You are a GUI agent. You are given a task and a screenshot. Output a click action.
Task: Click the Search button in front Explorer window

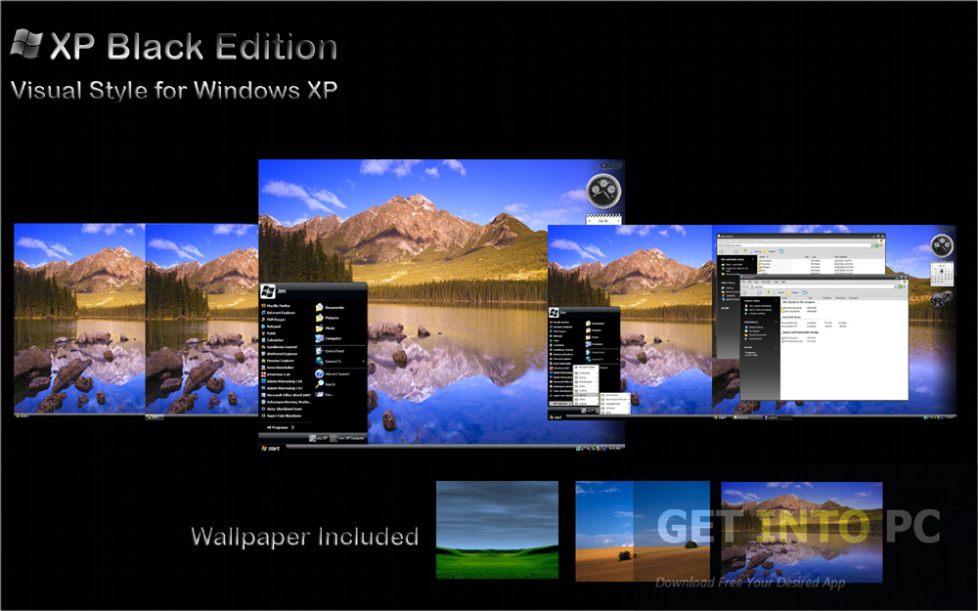pyautogui.click(x=779, y=292)
